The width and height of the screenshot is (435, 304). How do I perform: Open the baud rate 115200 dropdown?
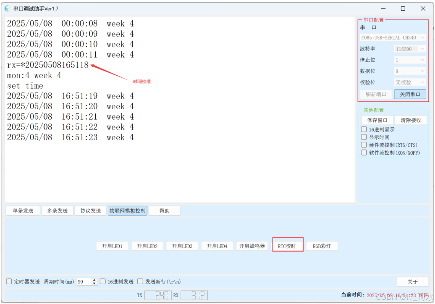pos(410,49)
